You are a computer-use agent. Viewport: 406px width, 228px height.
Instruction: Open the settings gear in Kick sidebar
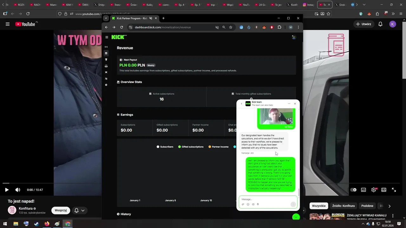coord(106,85)
